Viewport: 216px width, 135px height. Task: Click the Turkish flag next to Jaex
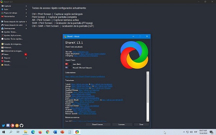[67, 64]
